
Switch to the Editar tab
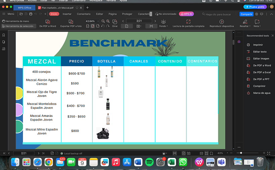click(100, 14)
